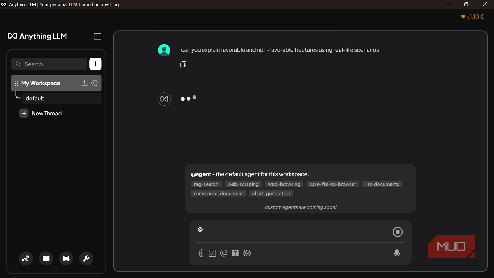
Task: Select the chart-generation agent skill
Action: (x=271, y=193)
